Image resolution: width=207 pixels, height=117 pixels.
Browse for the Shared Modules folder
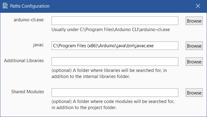click(x=194, y=93)
